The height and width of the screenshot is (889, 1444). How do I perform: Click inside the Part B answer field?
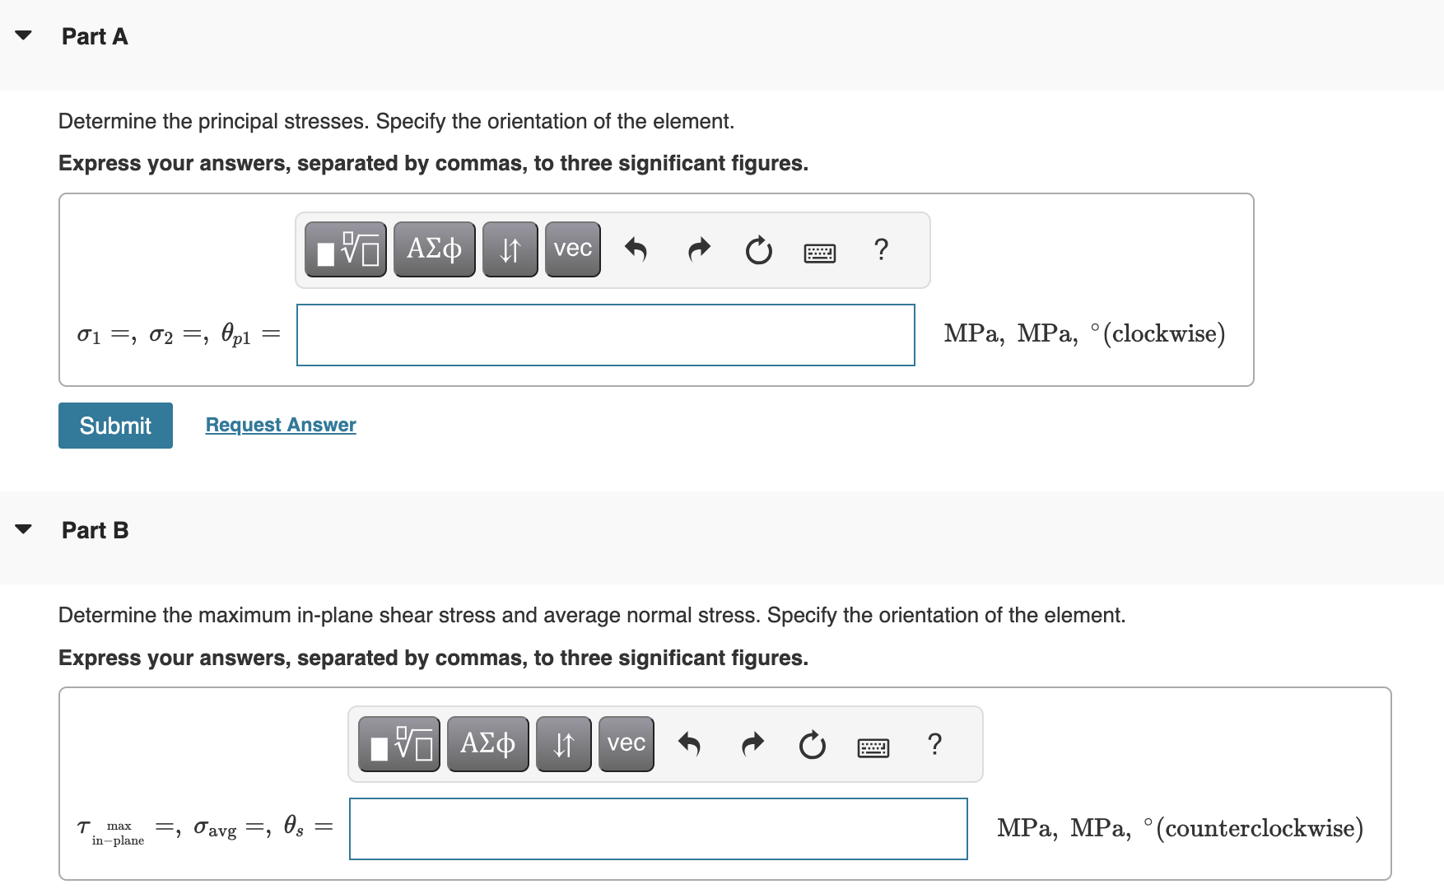coord(658,828)
